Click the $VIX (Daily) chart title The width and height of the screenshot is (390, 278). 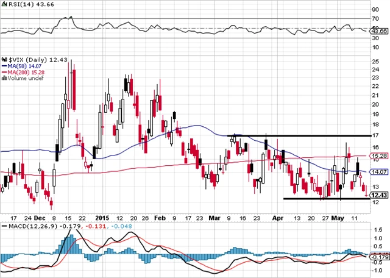pyautogui.click(x=29, y=58)
